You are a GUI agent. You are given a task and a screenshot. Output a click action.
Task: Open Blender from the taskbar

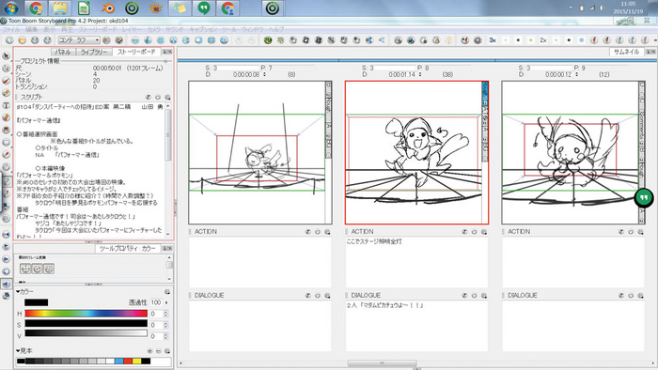click(x=108, y=8)
